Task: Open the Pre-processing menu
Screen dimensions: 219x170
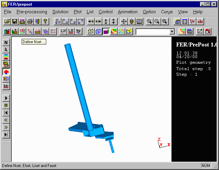Action: click(32, 12)
